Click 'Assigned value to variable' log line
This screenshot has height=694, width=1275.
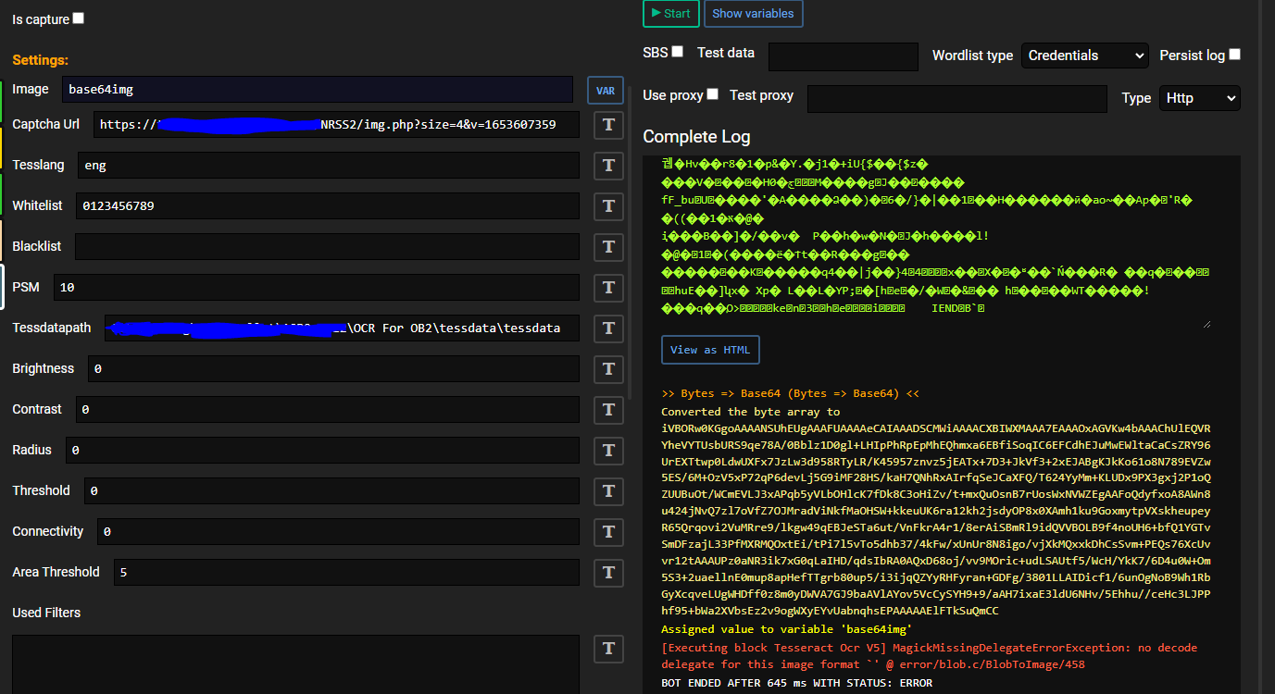(x=787, y=629)
